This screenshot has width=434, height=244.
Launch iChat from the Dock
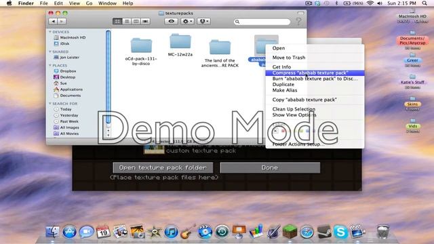pyautogui.click(x=87, y=232)
